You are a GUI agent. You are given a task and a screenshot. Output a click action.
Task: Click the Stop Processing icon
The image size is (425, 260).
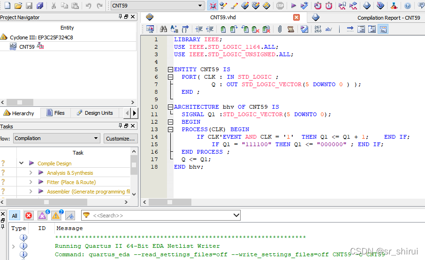(280, 6)
